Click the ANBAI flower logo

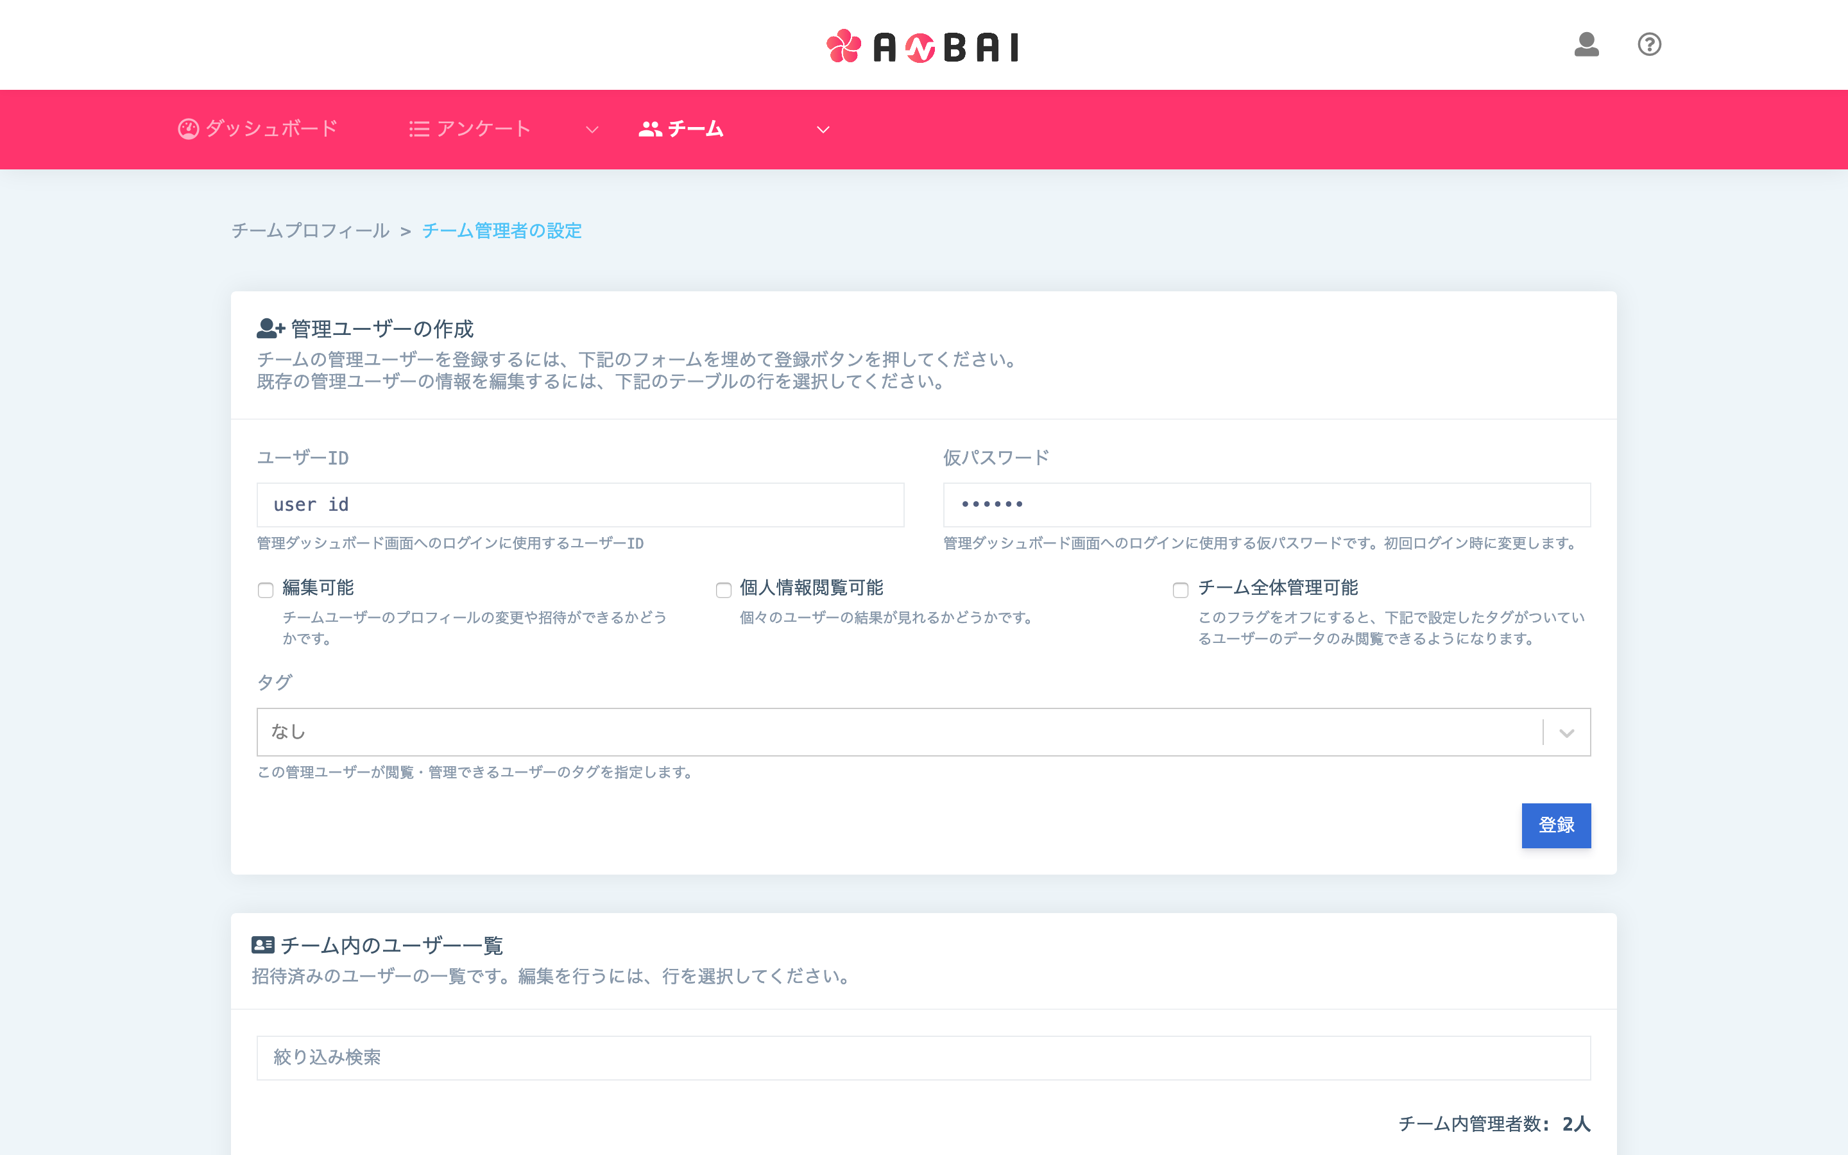click(844, 46)
